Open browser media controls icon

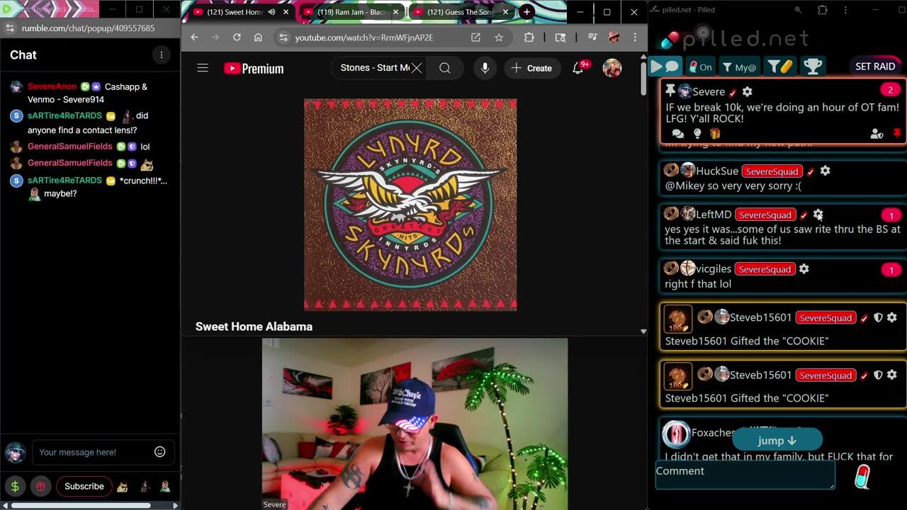tap(592, 38)
